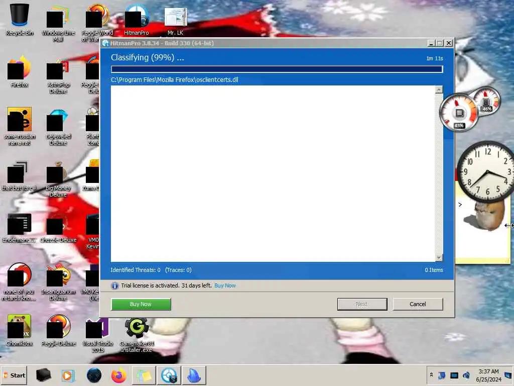This screenshot has width=514, height=386.
Task: Click the scan progress bar
Action: [x=277, y=69]
